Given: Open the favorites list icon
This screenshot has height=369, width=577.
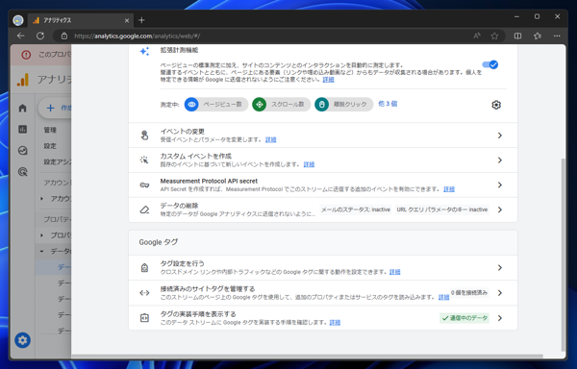Looking at the screenshot, I should [x=538, y=36].
